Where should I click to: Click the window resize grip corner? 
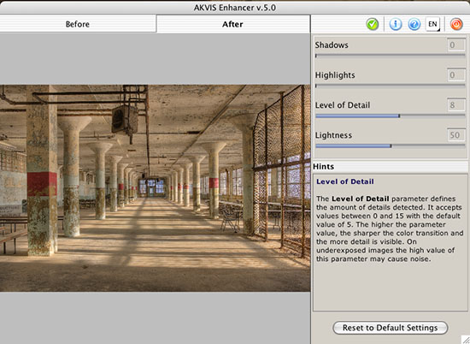tap(465, 339)
